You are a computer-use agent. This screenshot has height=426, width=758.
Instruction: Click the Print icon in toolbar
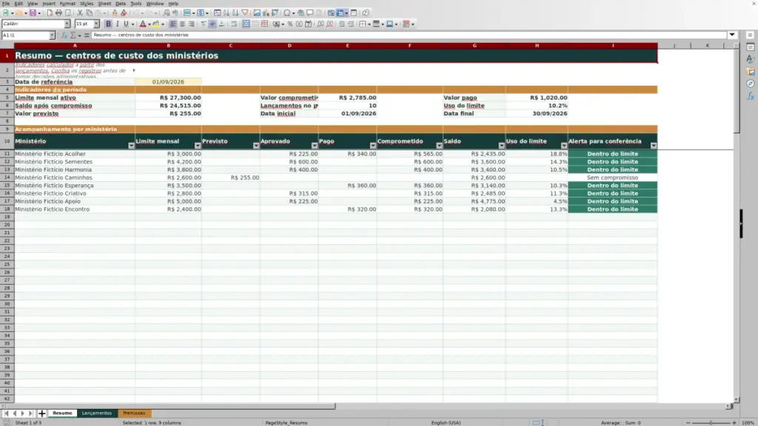coord(58,13)
